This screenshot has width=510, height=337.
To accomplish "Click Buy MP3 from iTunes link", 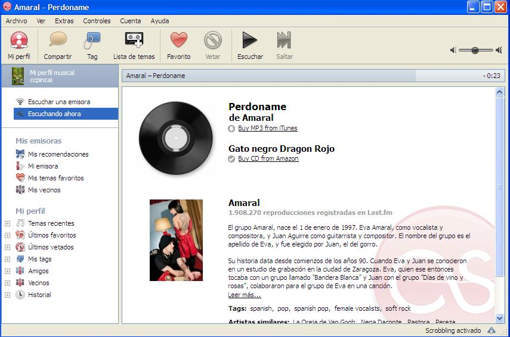I will pos(268,128).
